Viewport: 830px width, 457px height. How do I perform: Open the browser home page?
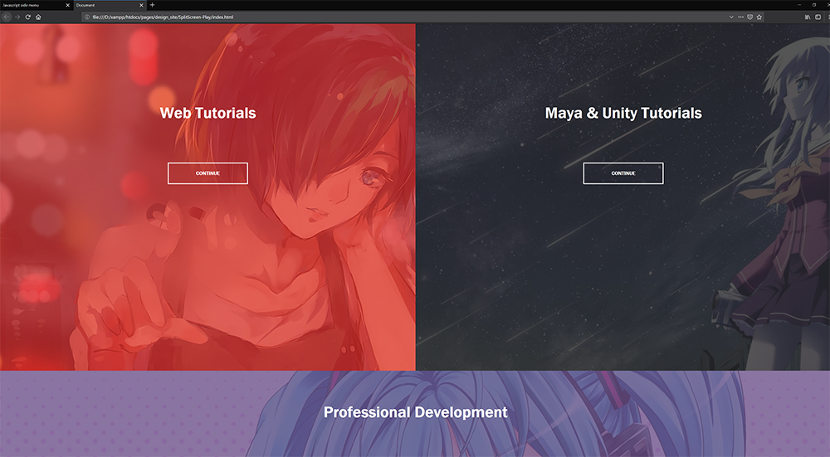[x=38, y=17]
